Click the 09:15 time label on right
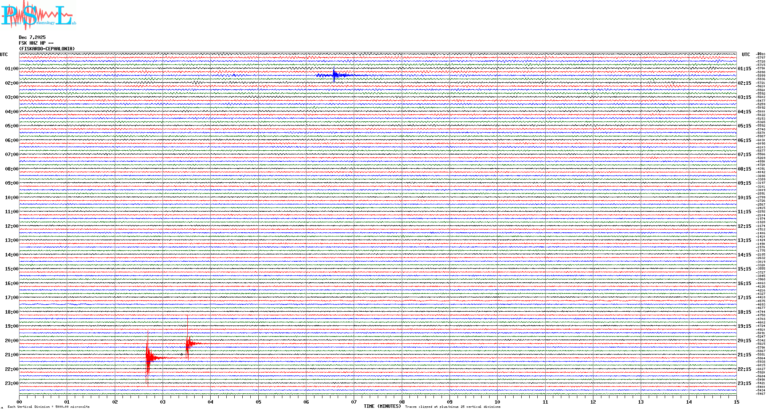Viewport: 767px width, 412px height. [744, 183]
